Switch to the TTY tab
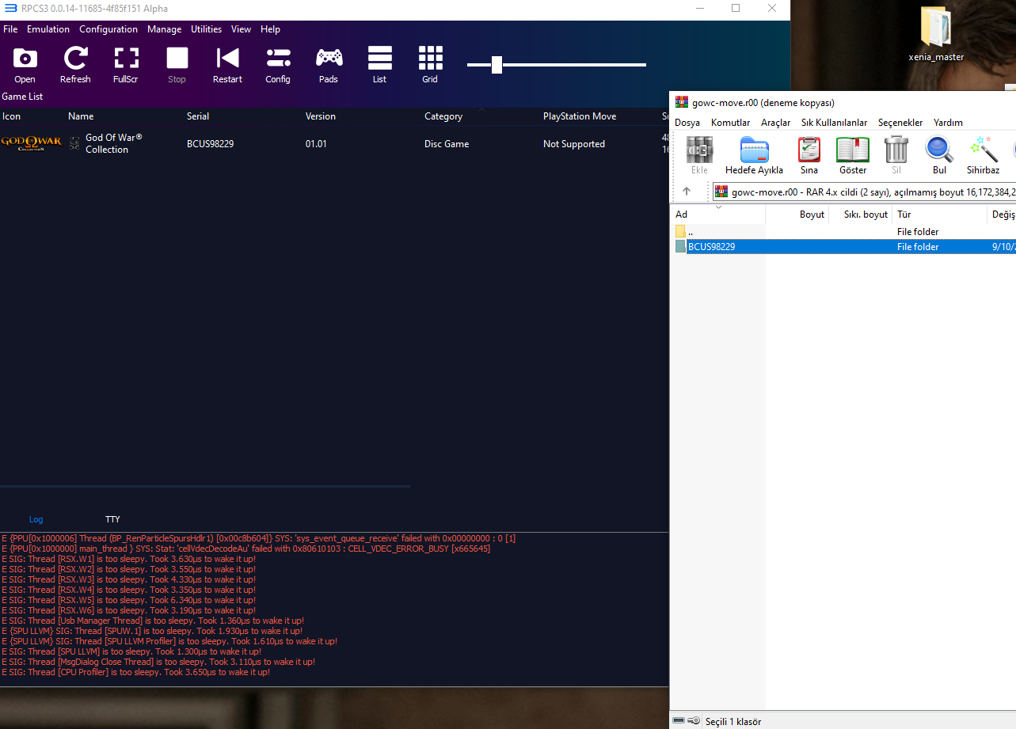Viewport: 1016px width, 729px height. click(112, 519)
